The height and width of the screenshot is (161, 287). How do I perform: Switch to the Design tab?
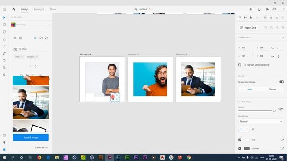[25, 9]
